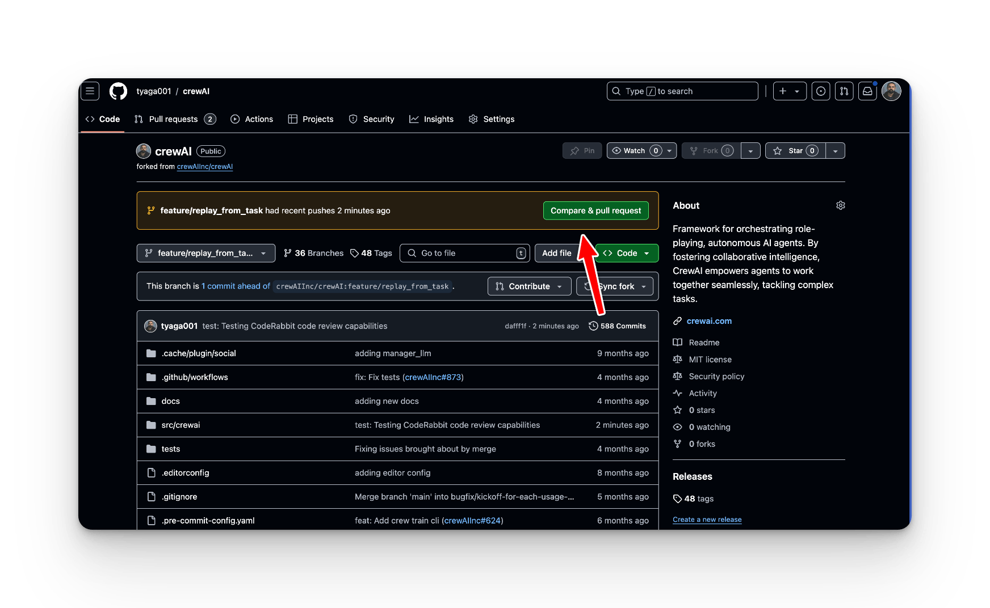
Task: Click the About settings gear icon
Action: 841,205
